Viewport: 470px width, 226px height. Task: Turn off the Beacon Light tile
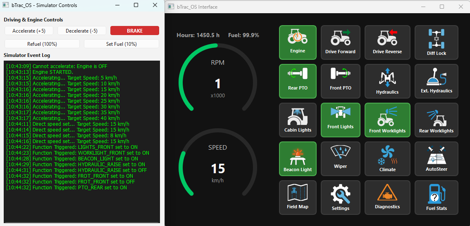coord(298,159)
